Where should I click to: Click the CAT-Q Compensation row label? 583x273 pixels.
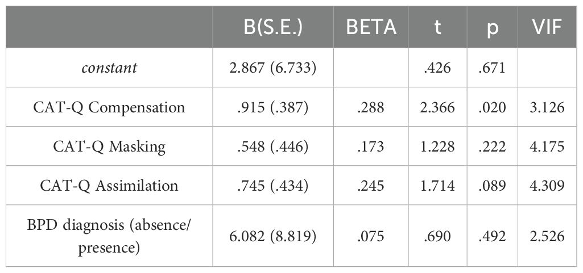click(x=109, y=108)
